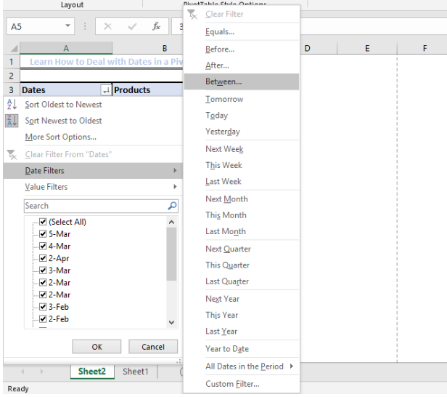Select column E header
447x397 pixels.
point(367,48)
